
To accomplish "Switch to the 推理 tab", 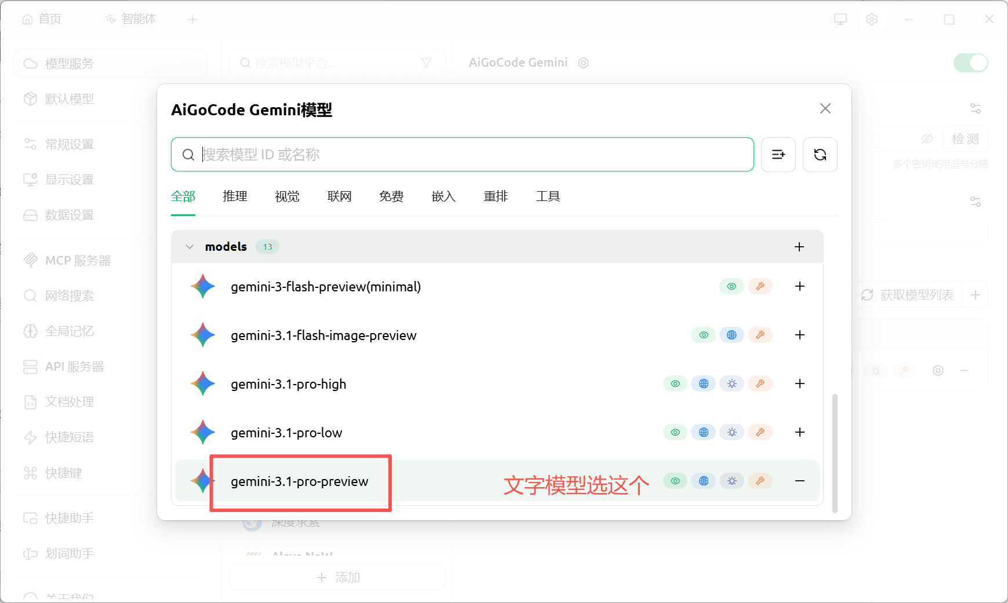I will tap(235, 196).
